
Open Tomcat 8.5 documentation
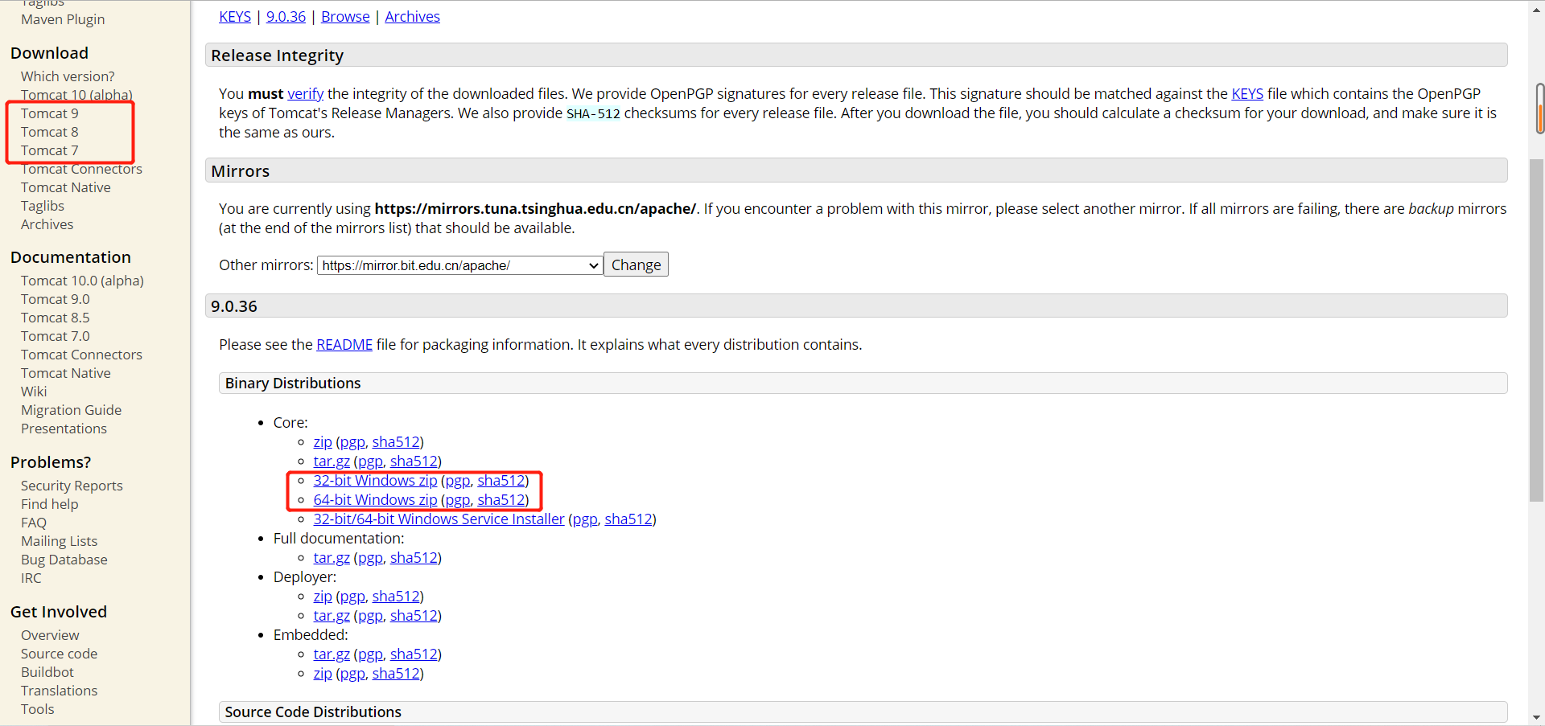click(x=56, y=318)
